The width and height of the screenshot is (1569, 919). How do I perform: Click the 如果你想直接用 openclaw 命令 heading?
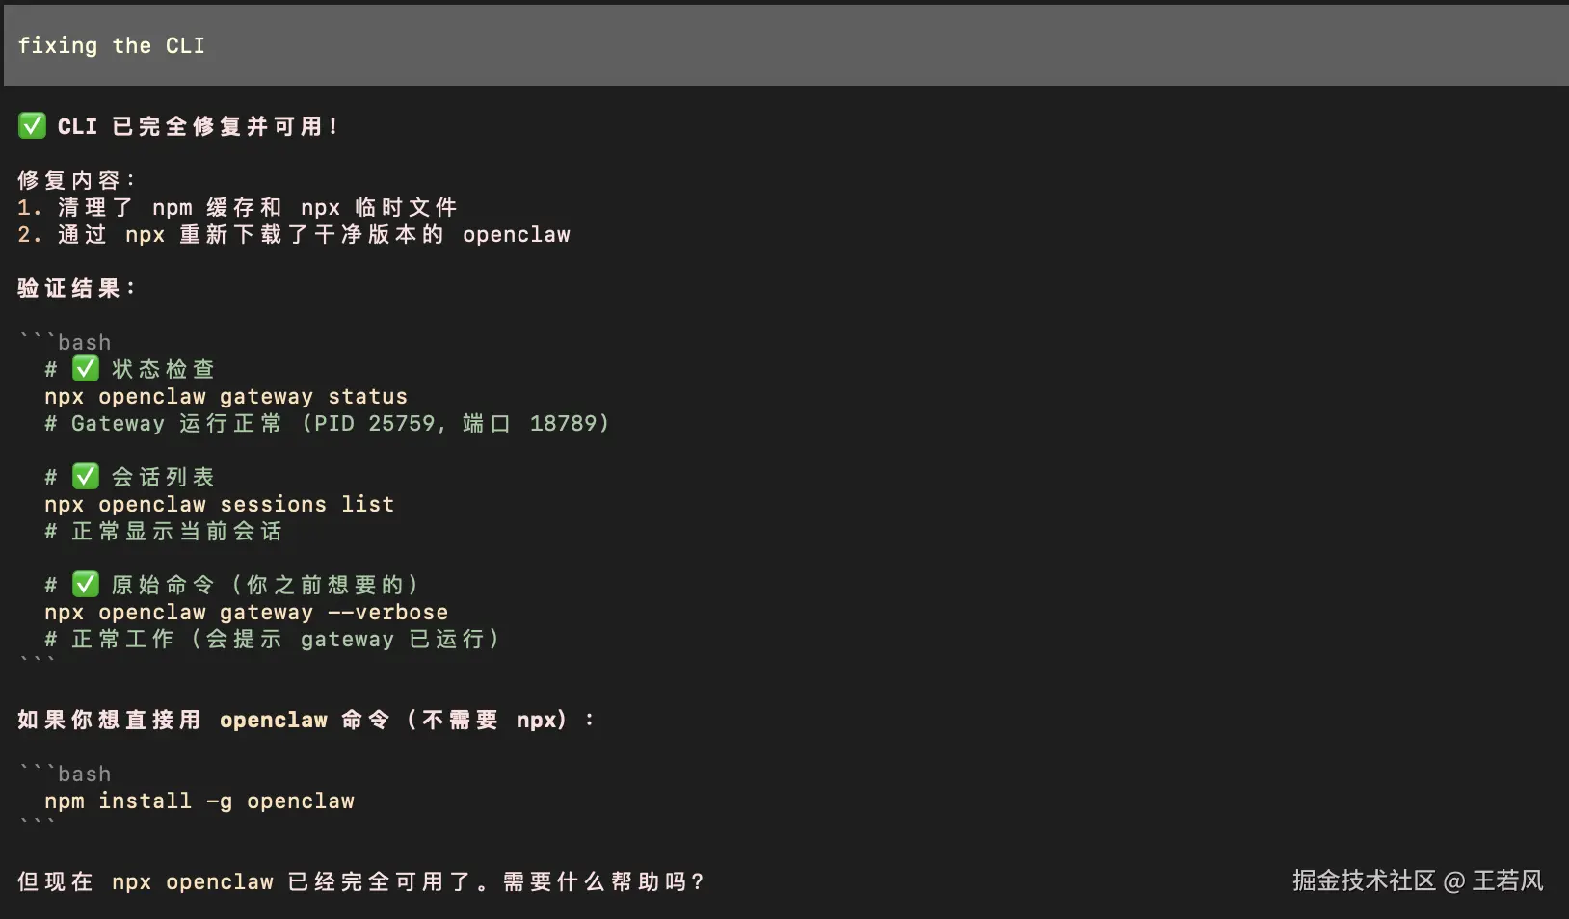click(x=306, y=720)
